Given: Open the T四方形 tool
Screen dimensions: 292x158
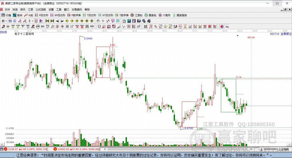Looking at the screenshot, I should click(89, 15).
